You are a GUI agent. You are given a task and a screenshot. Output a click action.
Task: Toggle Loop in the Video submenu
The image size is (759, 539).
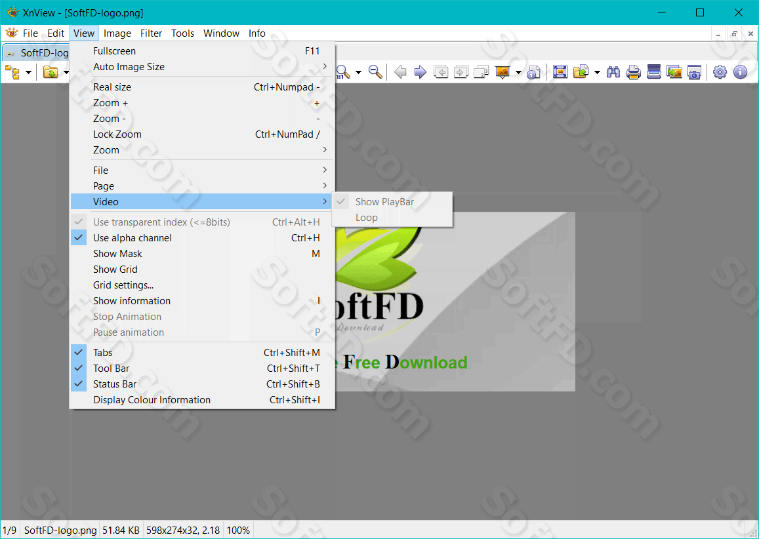(392, 218)
